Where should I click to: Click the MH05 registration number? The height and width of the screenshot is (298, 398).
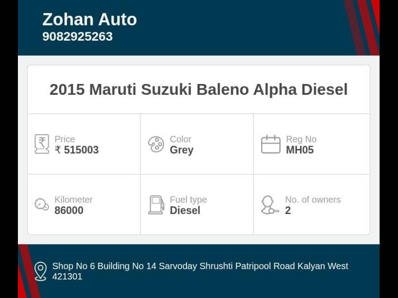pos(299,150)
